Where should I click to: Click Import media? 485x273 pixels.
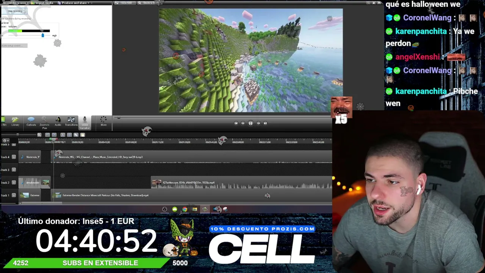[43, 3]
